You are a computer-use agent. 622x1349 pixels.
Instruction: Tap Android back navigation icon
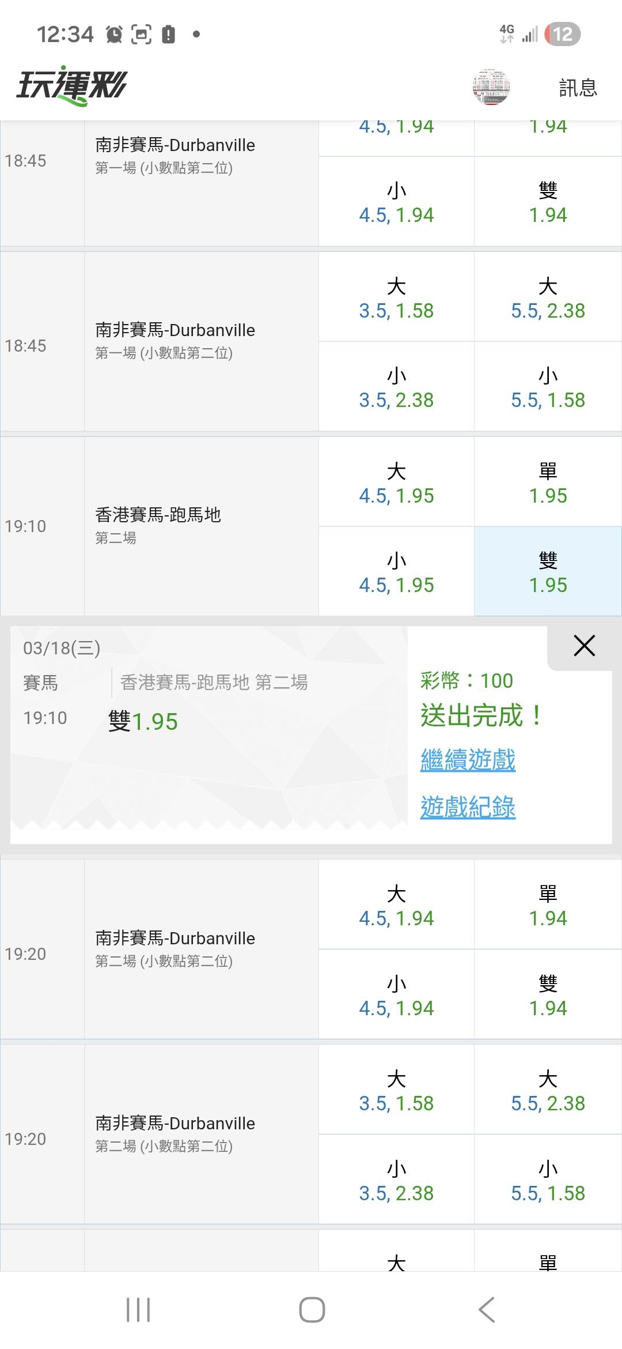click(487, 1310)
